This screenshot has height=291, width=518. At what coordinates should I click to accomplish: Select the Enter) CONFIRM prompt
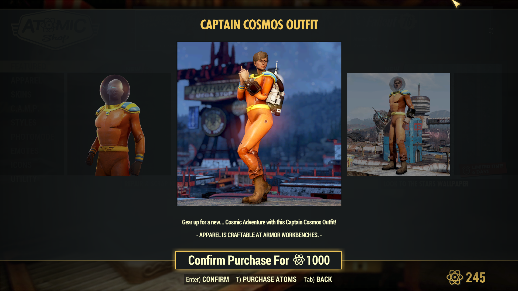(x=207, y=279)
